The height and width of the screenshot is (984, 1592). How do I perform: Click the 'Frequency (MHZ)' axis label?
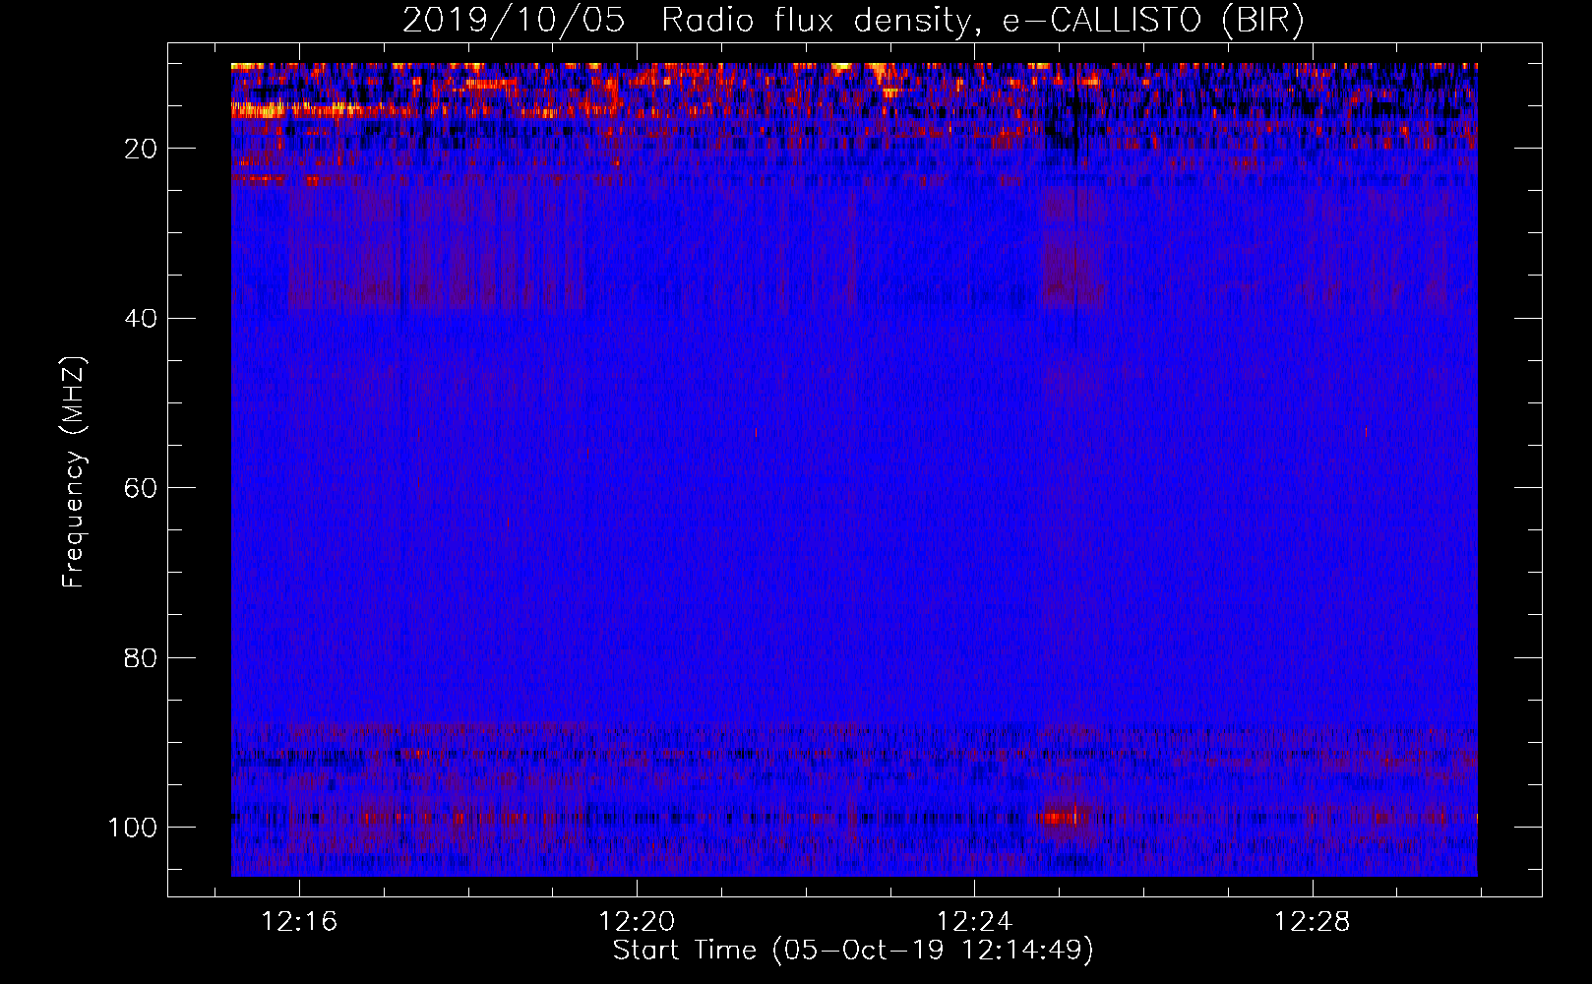[74, 472]
